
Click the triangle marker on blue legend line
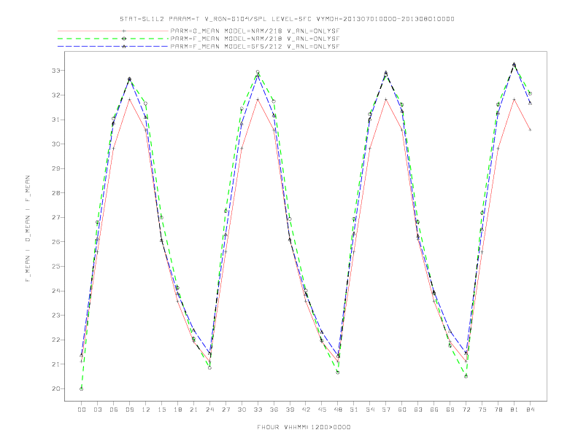click(x=124, y=47)
